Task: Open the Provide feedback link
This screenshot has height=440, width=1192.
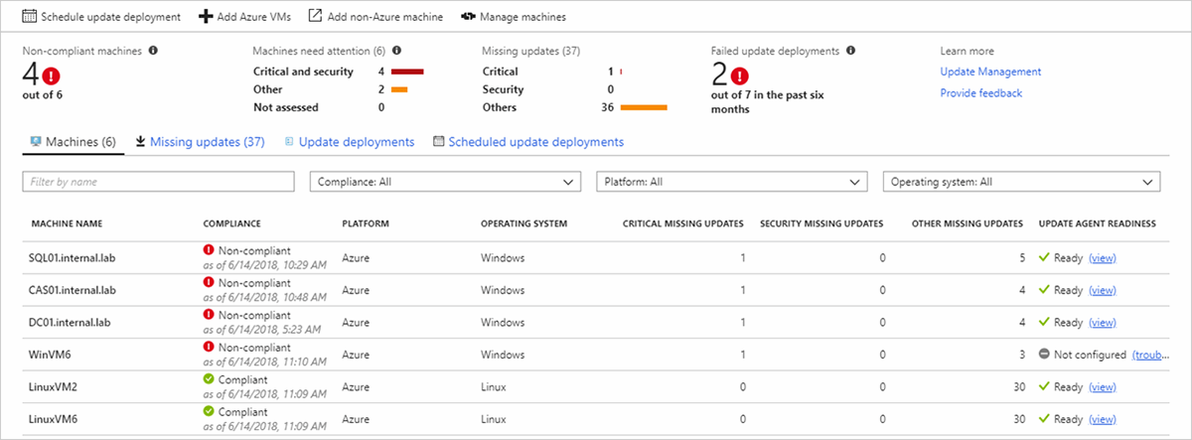Action: point(981,93)
